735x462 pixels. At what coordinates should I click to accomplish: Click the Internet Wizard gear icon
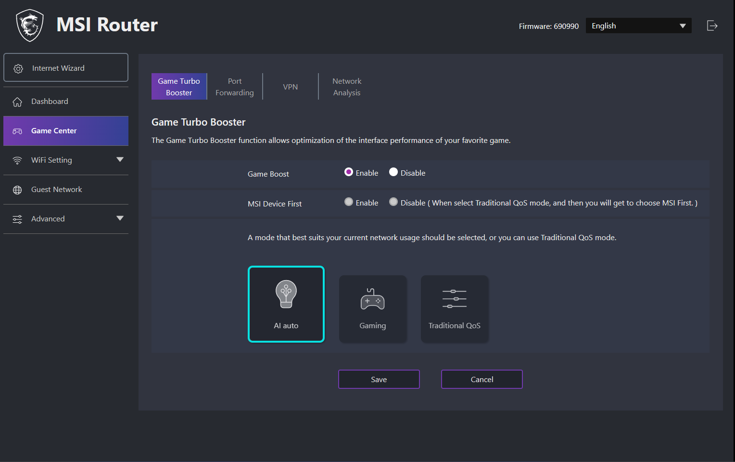pos(18,69)
